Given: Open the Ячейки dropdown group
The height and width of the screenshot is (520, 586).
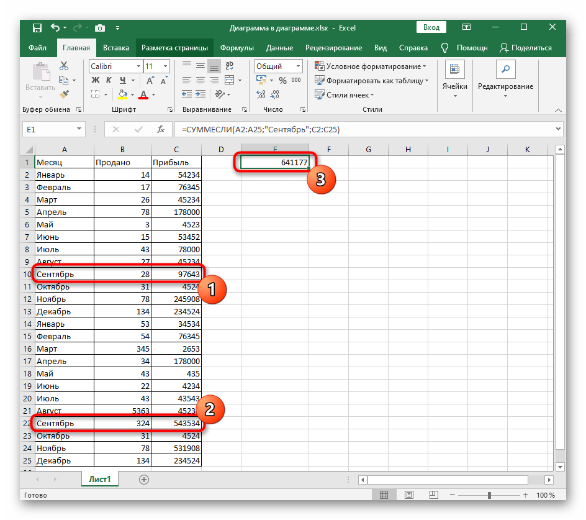Looking at the screenshot, I should tap(455, 80).
